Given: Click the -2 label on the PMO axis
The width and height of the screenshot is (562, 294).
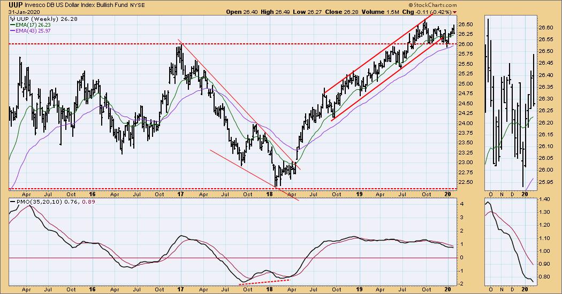Looking at the screenshot, I should click(461, 284).
